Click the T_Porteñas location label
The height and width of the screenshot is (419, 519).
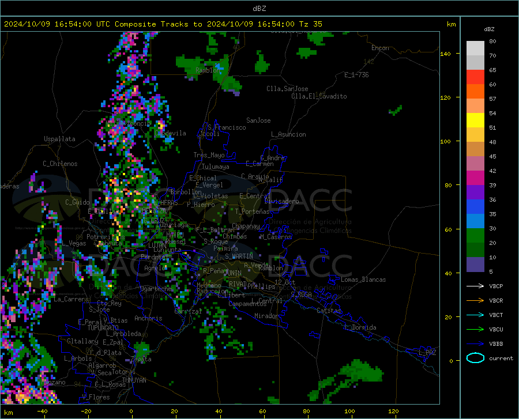pos(252,212)
